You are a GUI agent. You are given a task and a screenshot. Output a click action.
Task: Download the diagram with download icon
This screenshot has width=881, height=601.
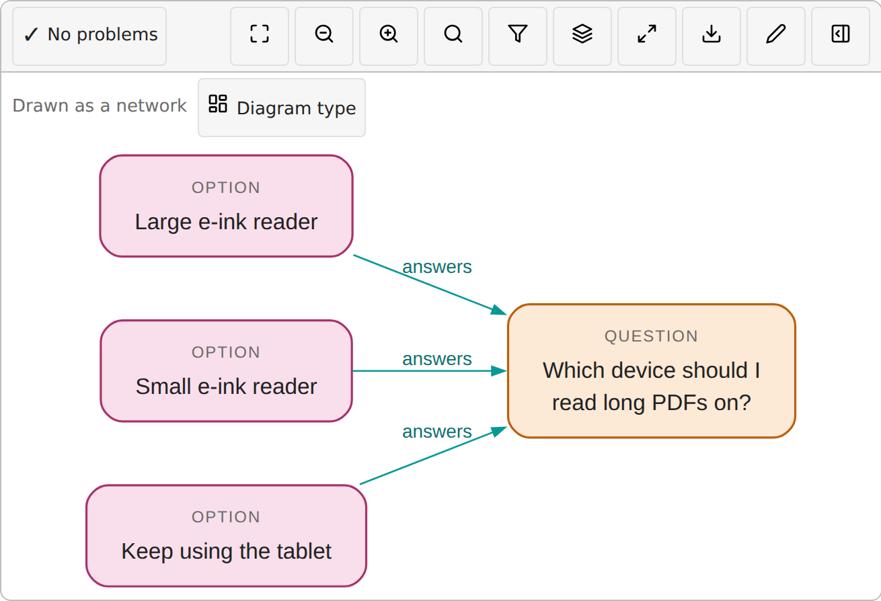[x=712, y=36]
